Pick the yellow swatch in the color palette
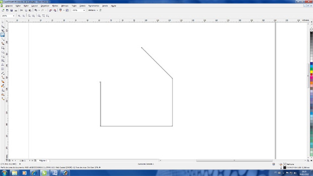313x176 pixels. [311, 72]
